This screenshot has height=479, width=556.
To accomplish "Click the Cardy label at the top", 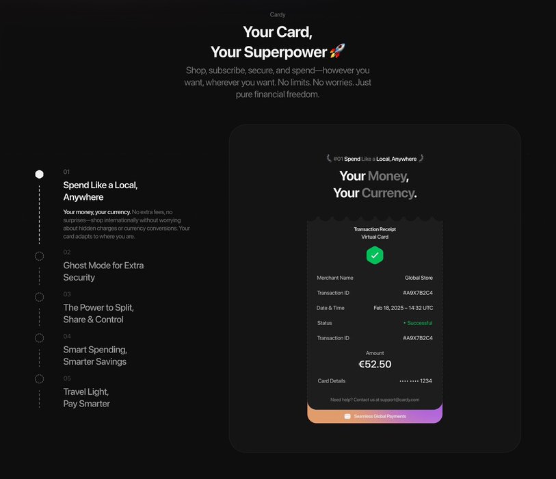I will pyautogui.click(x=278, y=14).
